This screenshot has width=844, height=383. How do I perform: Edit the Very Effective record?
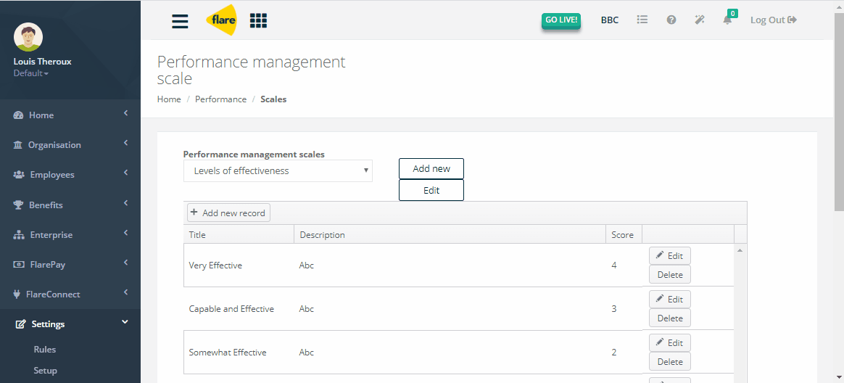point(669,256)
